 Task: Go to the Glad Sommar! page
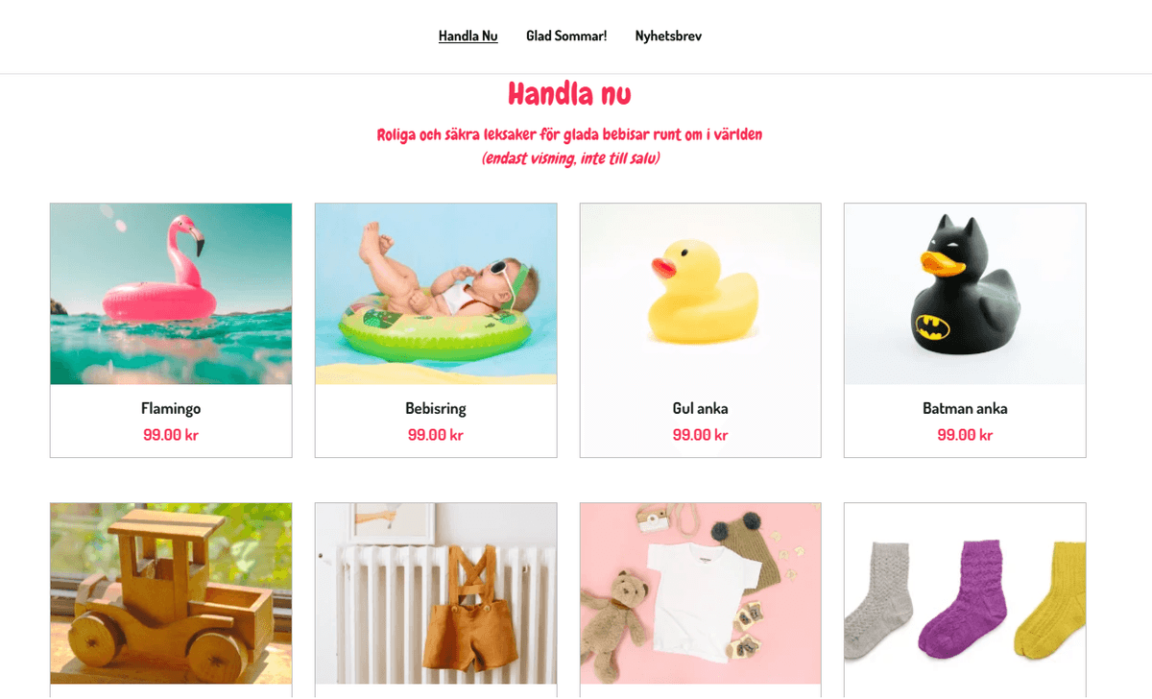tap(566, 36)
